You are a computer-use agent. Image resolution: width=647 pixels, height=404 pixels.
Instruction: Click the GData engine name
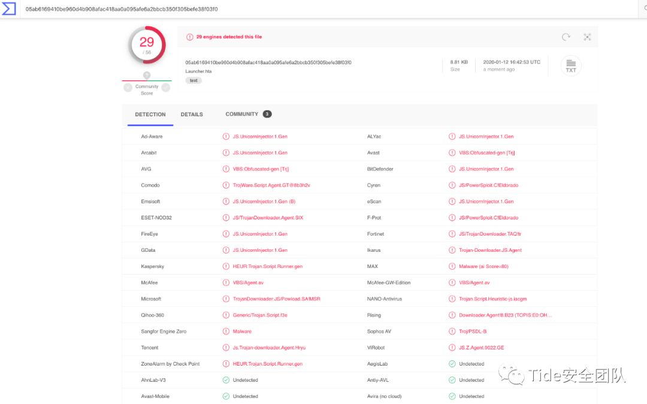coord(148,250)
